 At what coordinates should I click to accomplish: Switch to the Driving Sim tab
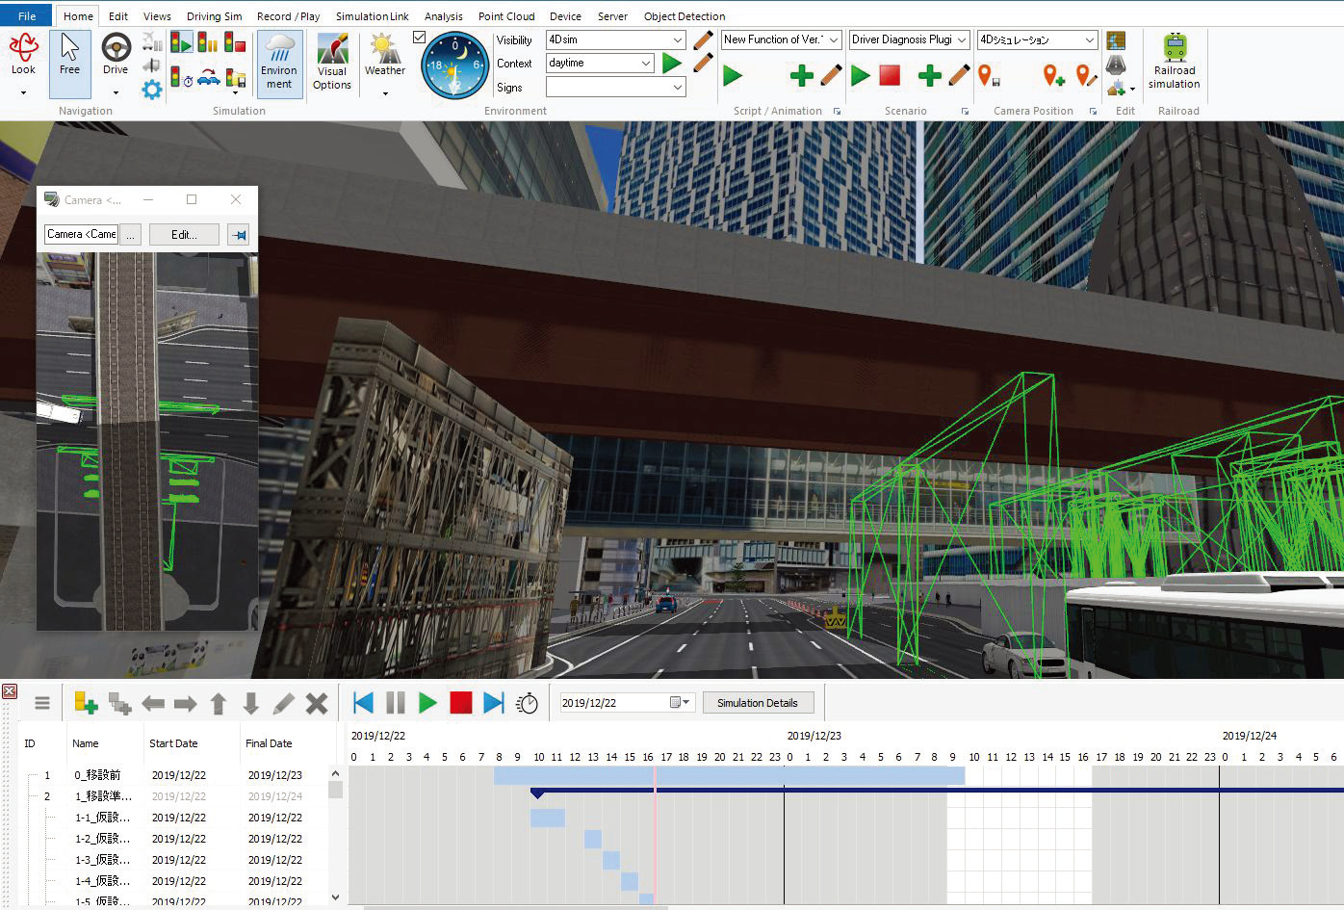tap(214, 15)
